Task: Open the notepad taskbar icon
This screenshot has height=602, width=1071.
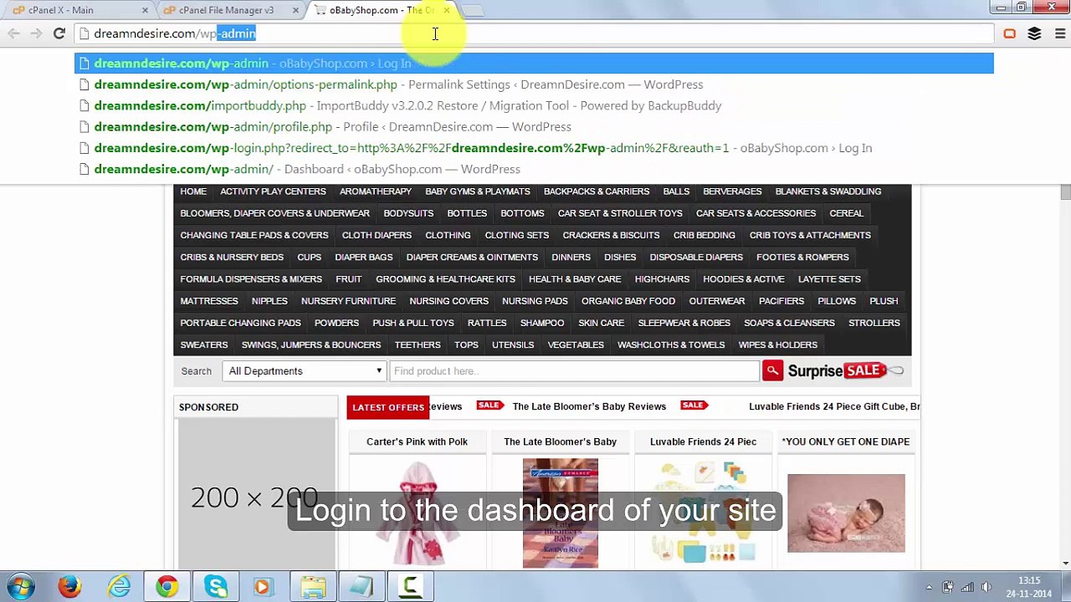Action: [x=361, y=587]
